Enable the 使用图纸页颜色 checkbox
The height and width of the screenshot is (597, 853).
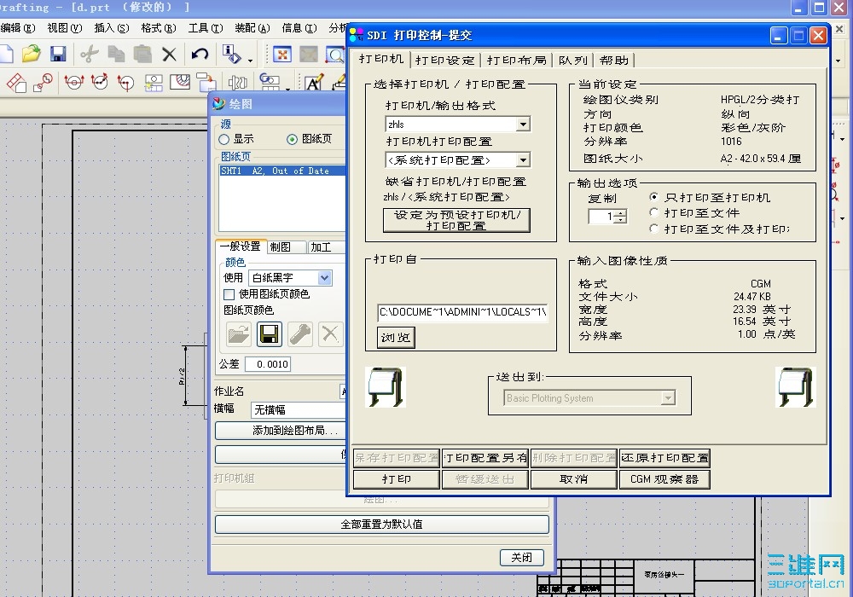click(229, 295)
